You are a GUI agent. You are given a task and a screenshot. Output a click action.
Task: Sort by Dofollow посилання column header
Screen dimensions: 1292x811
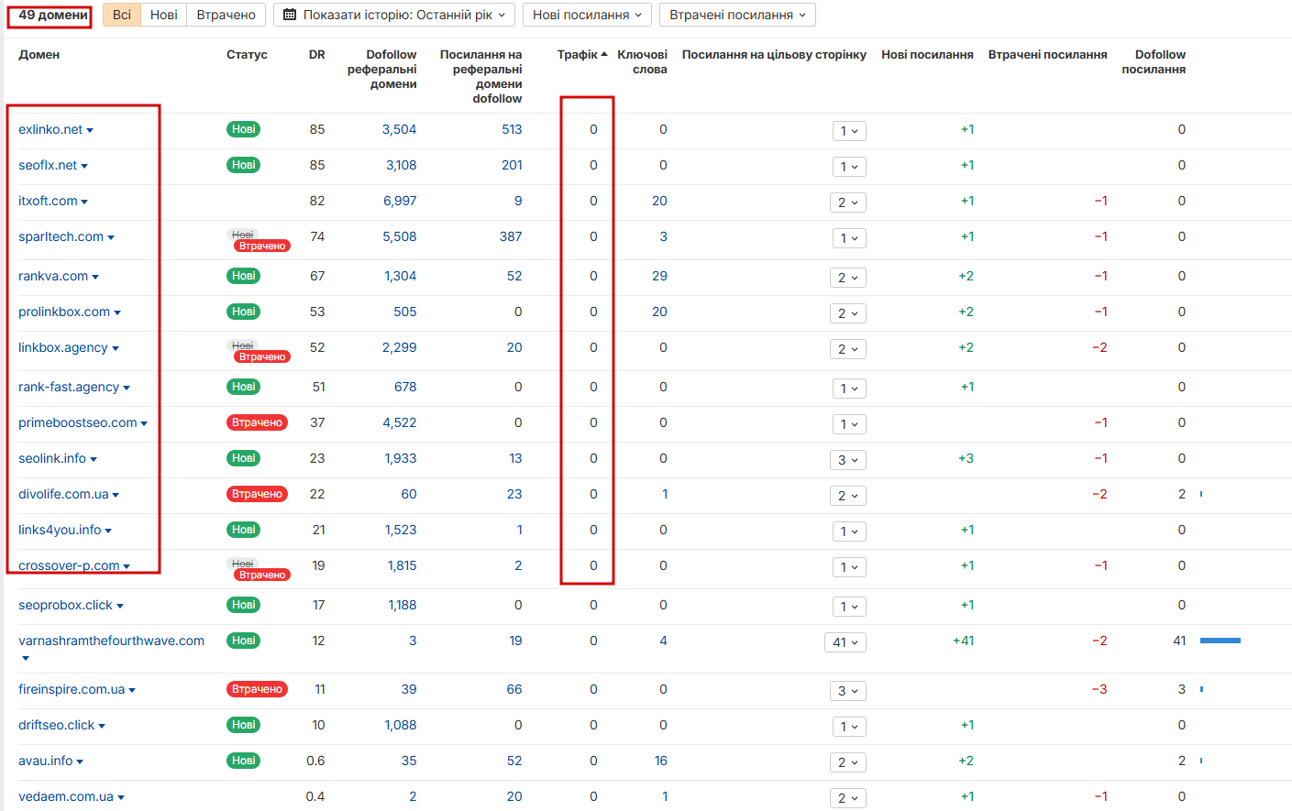click(1154, 61)
